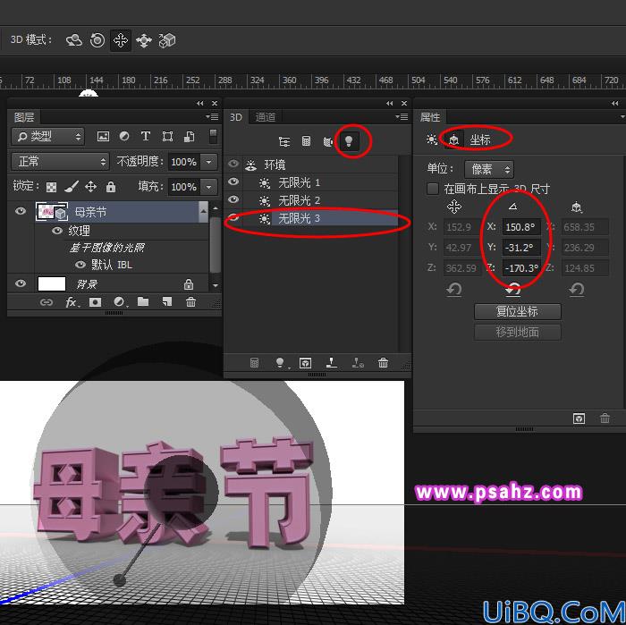This screenshot has height=625, width=626.
Task: Lock image pixels brush icon
Action: [72, 186]
